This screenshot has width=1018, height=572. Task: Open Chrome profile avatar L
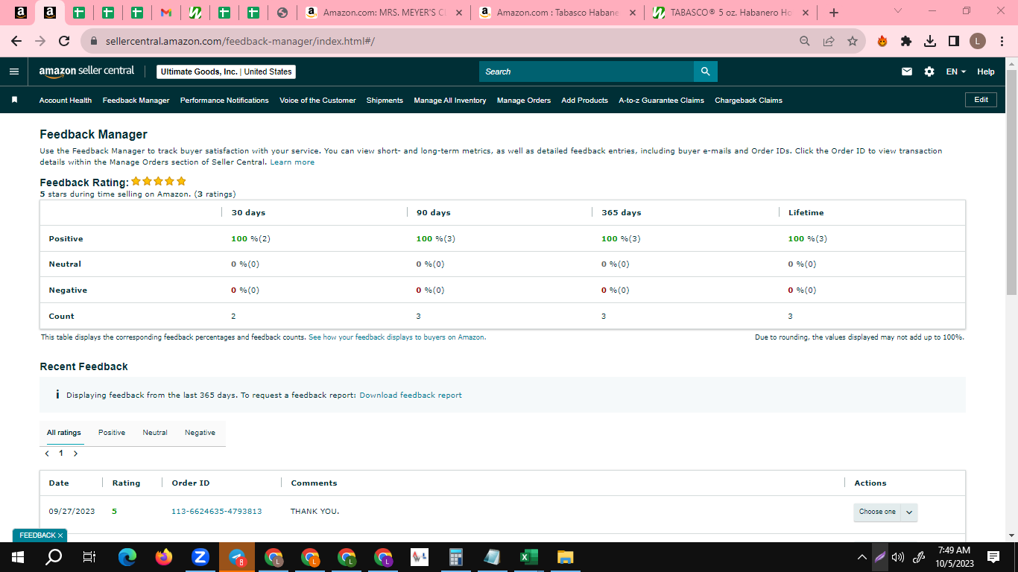tap(978, 42)
